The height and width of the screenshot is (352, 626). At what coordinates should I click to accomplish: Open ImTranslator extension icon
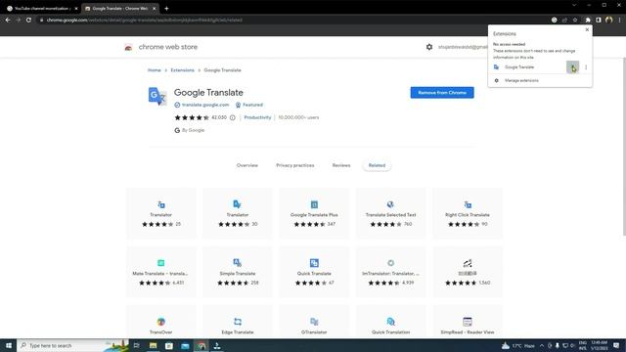pos(390,263)
